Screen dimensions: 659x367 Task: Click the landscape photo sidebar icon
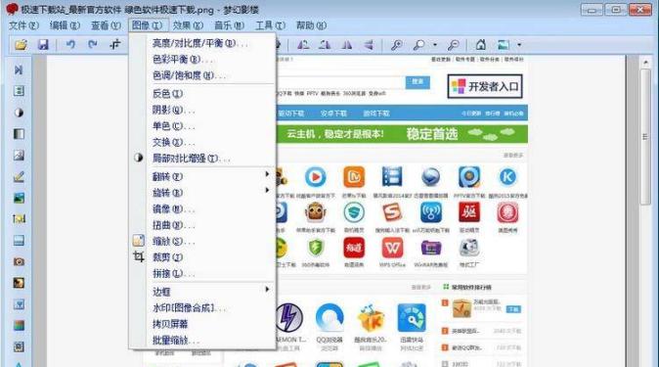(x=19, y=198)
